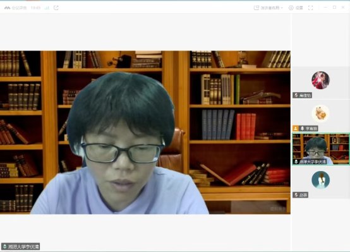Select the speaker's bookshelf video thumbnail in sidebar

point(321,149)
